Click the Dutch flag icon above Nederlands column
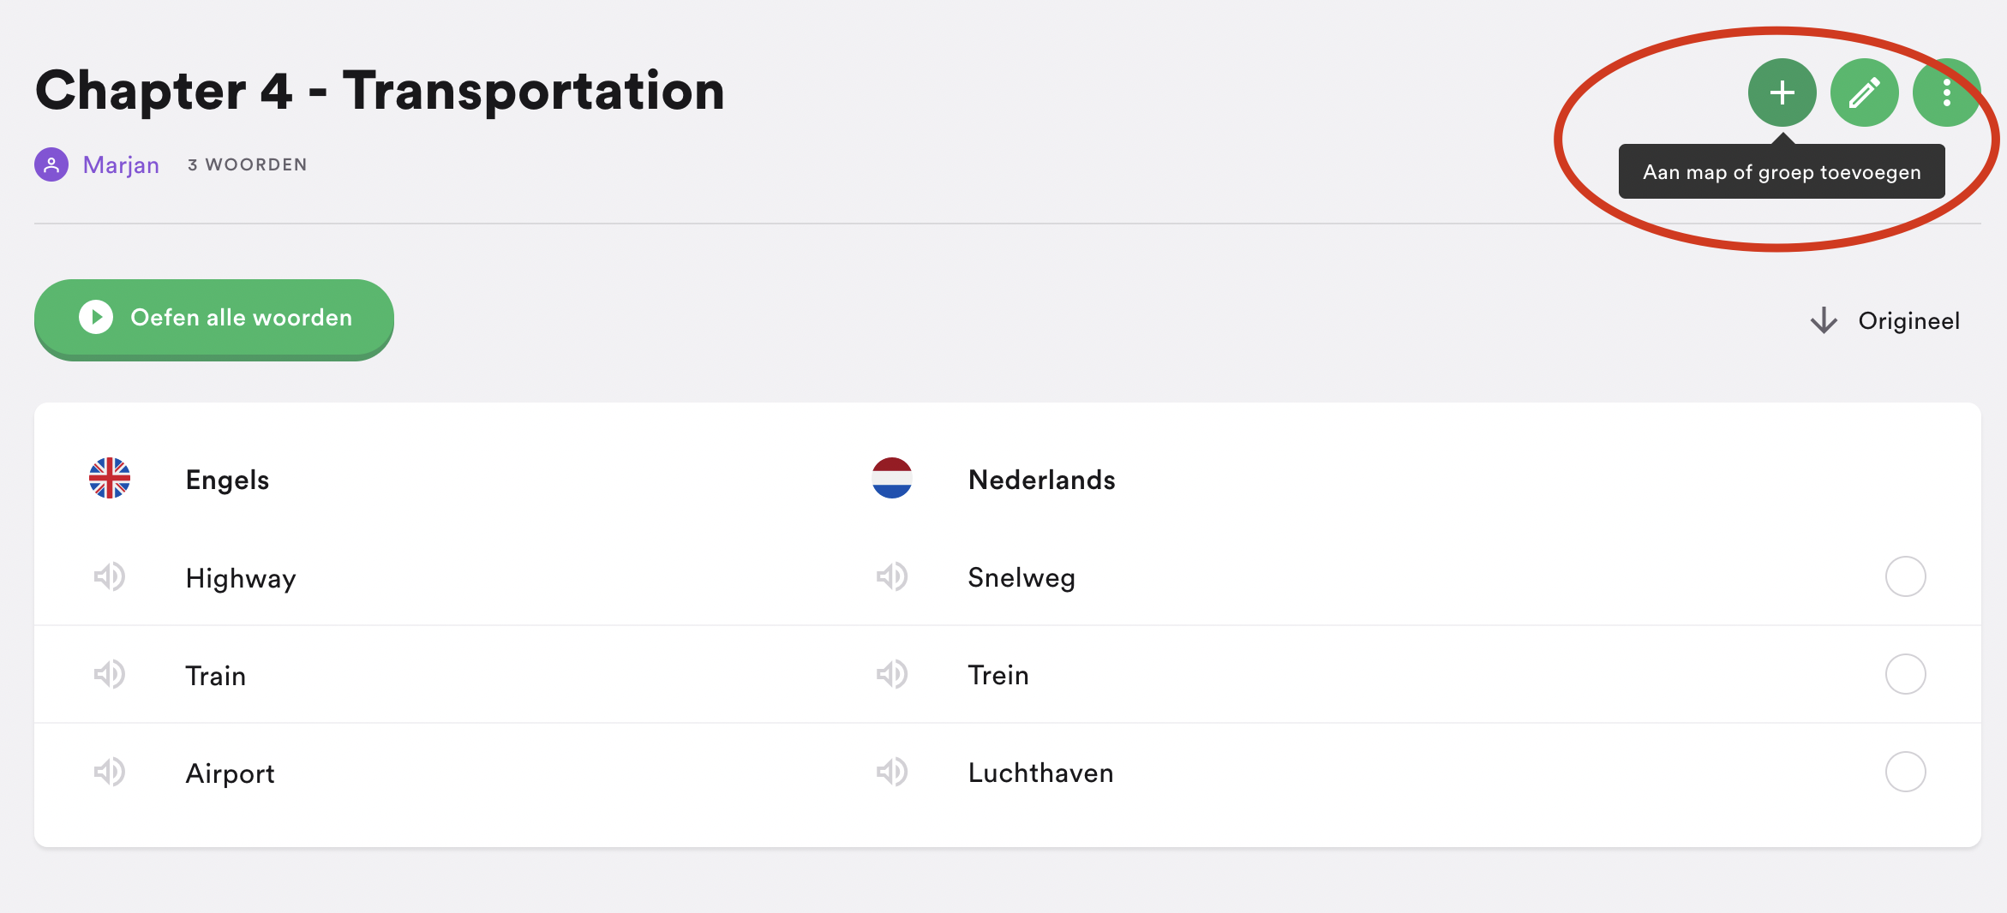2007x913 pixels. (891, 480)
